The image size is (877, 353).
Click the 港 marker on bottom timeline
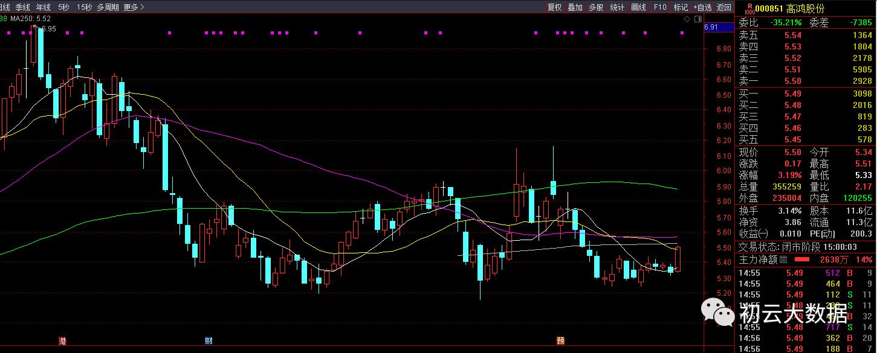[62, 341]
